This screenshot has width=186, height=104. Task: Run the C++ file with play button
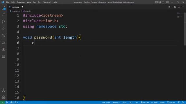click(x=169, y=7)
